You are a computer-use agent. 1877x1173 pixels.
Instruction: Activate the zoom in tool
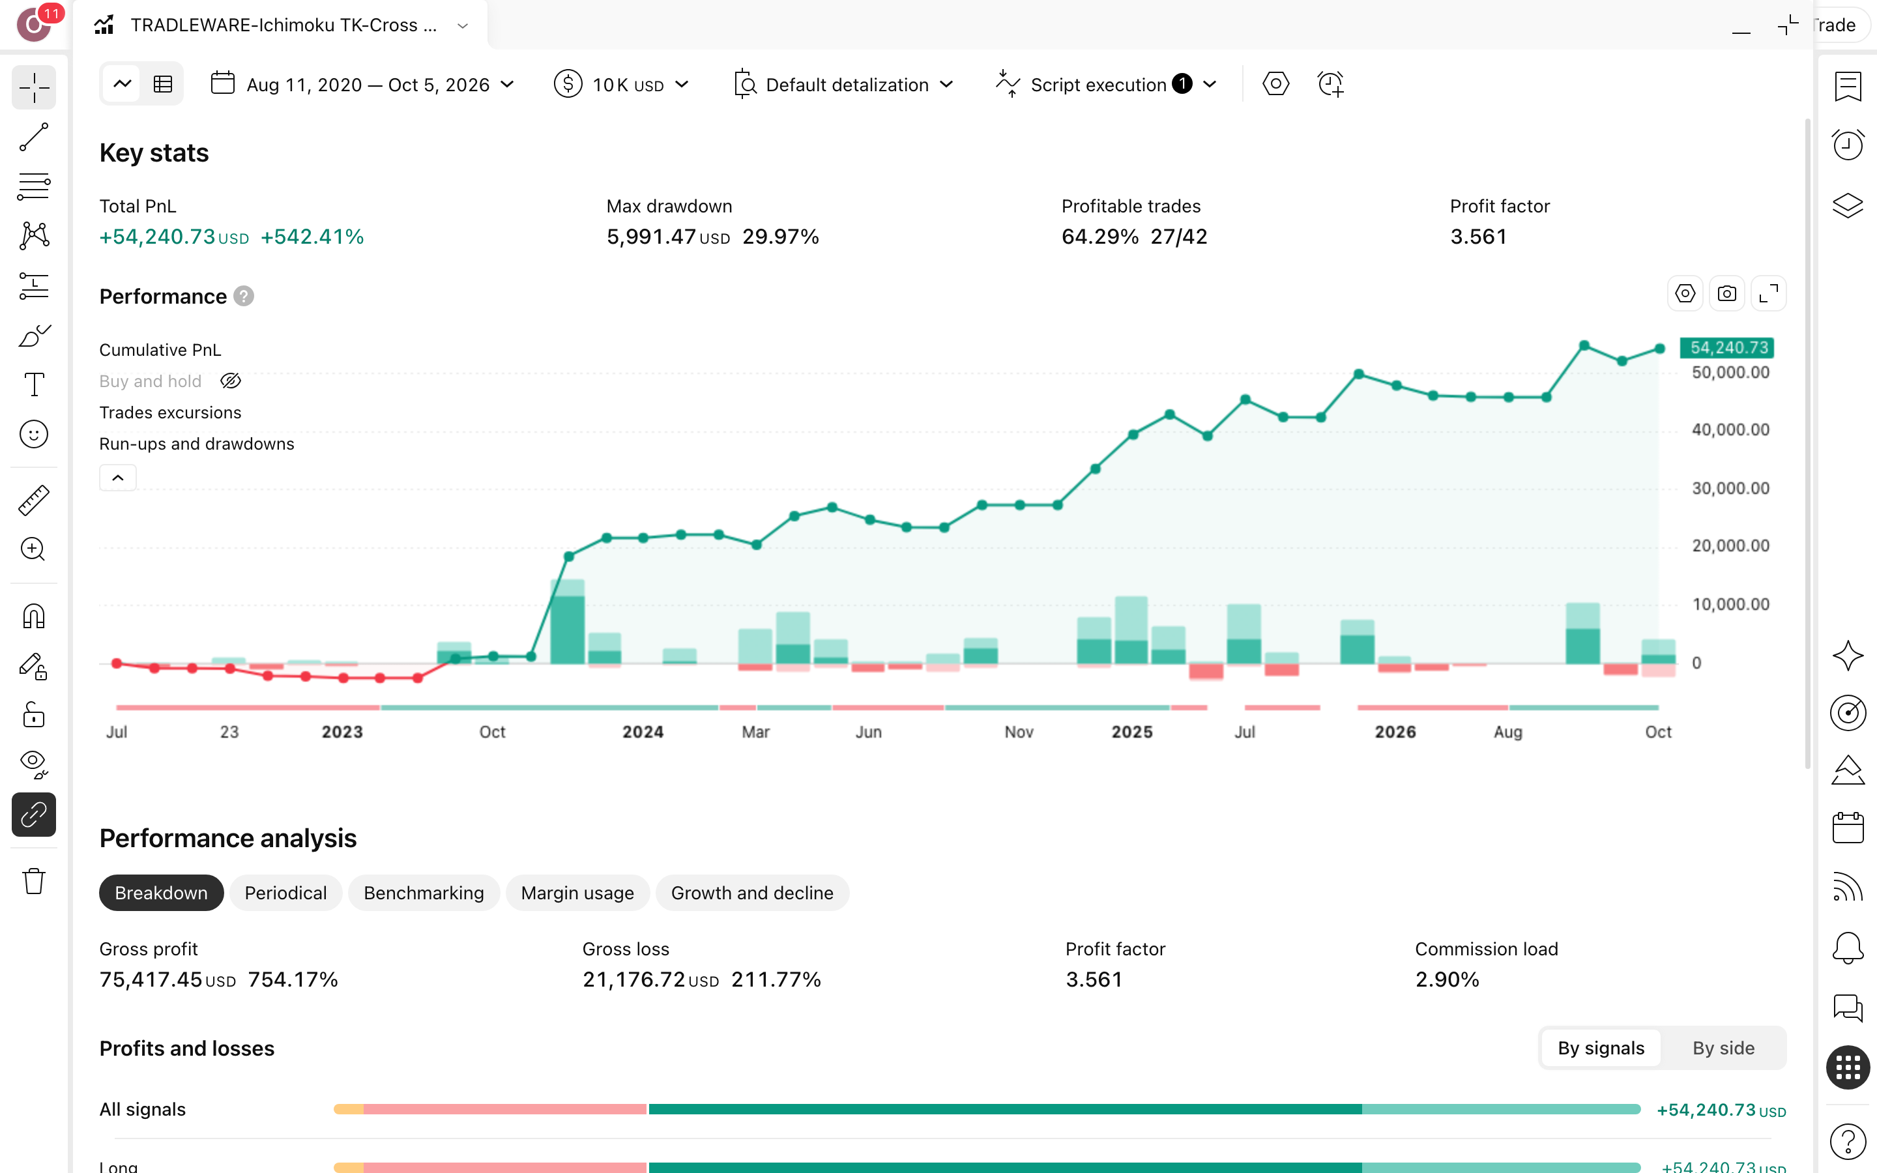33,550
